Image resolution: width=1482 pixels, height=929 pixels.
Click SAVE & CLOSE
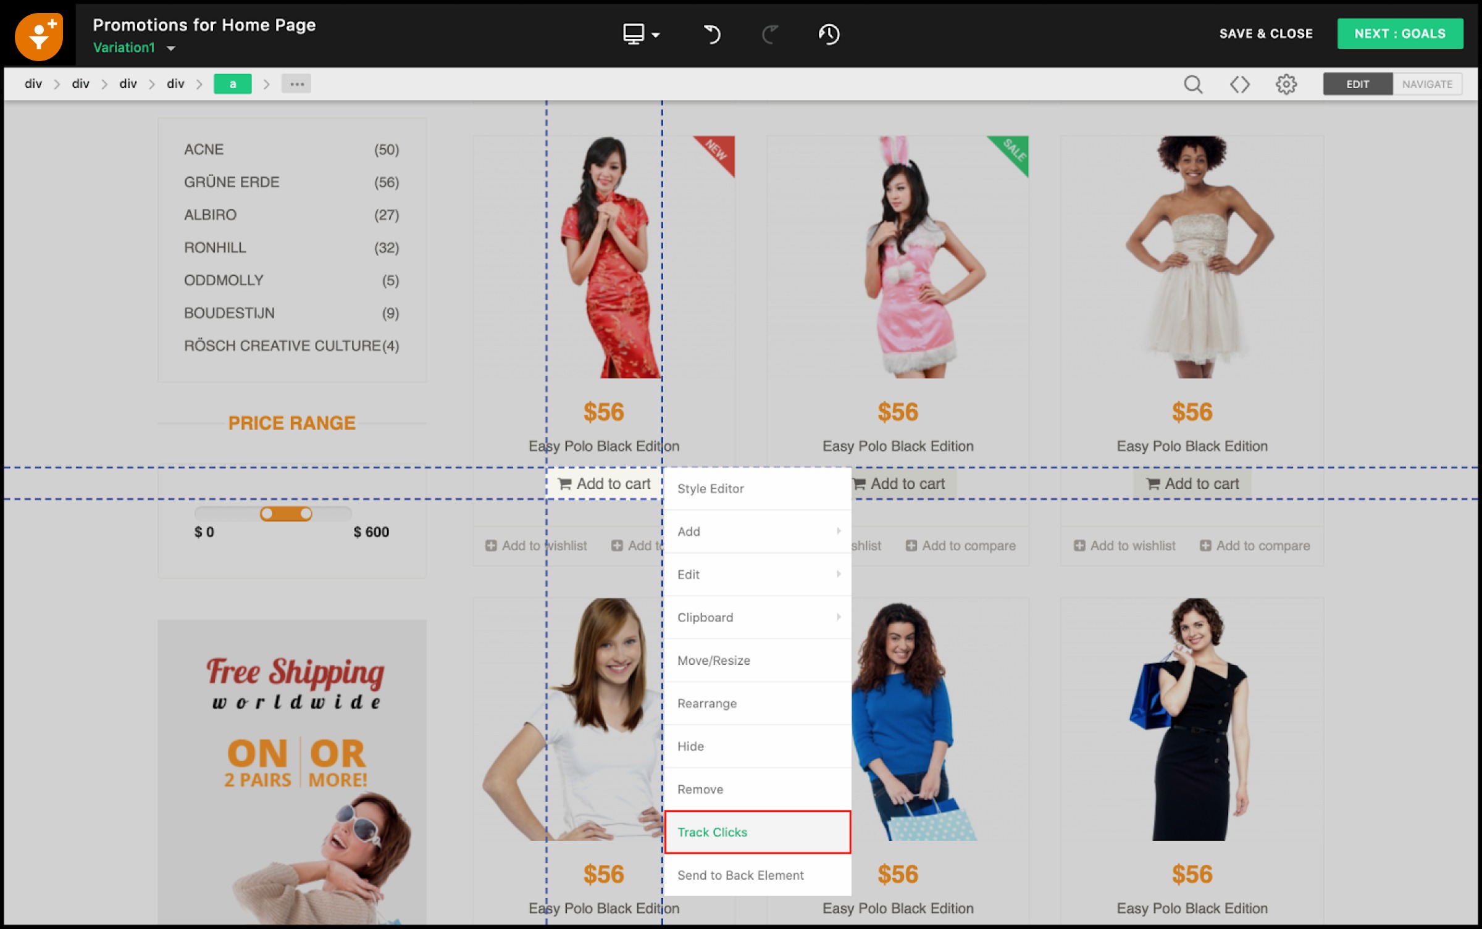[x=1265, y=34]
